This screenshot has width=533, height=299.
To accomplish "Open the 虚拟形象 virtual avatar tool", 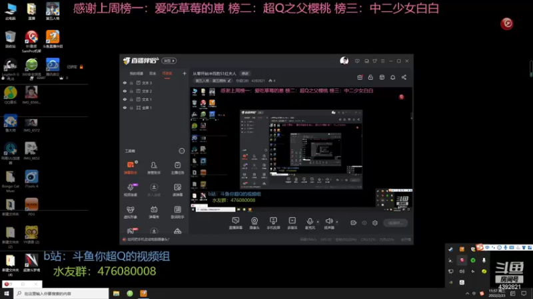I will pyautogui.click(x=130, y=212).
